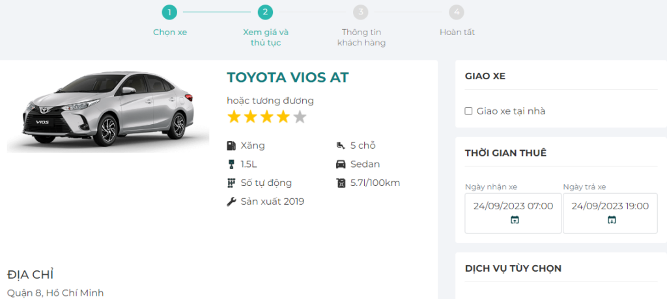Jump to step 3 Thông tin khách hàng
The image size is (667, 299).
click(x=361, y=12)
